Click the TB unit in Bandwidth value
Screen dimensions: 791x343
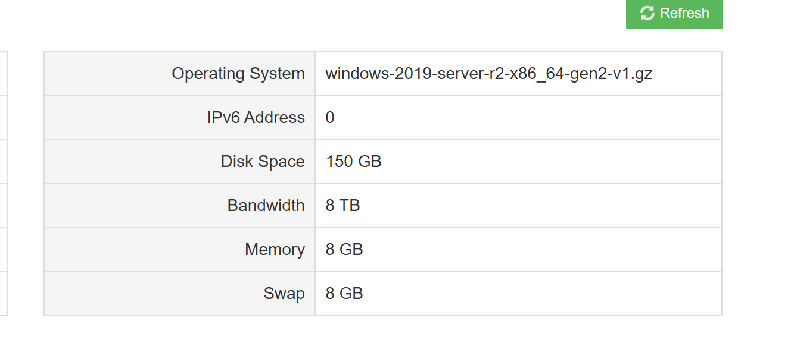coord(350,206)
